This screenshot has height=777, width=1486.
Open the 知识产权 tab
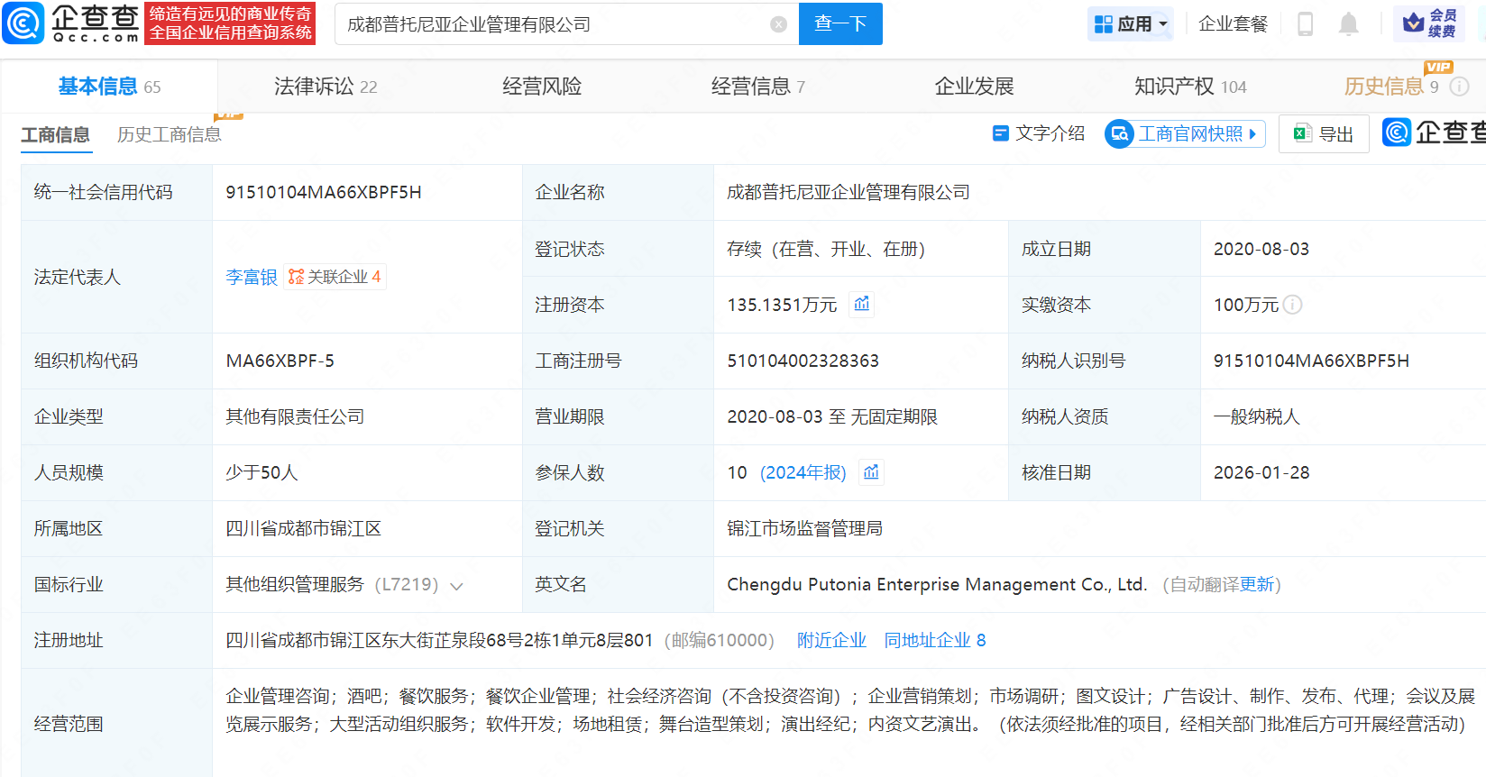1189,87
